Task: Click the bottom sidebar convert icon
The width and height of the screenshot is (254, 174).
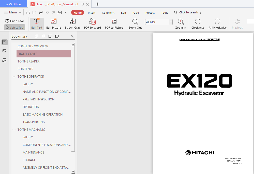Action: tap(4, 60)
